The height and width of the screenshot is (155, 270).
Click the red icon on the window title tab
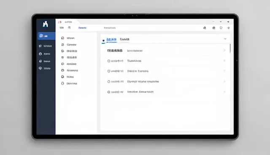[59, 22]
